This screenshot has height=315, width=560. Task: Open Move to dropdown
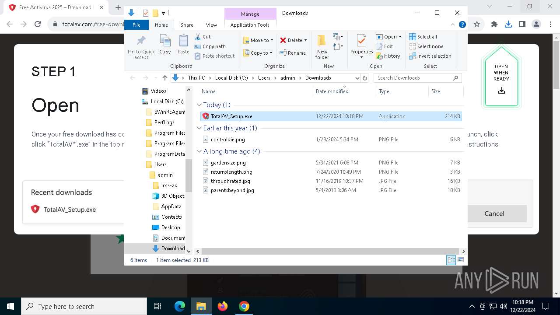coord(258,40)
